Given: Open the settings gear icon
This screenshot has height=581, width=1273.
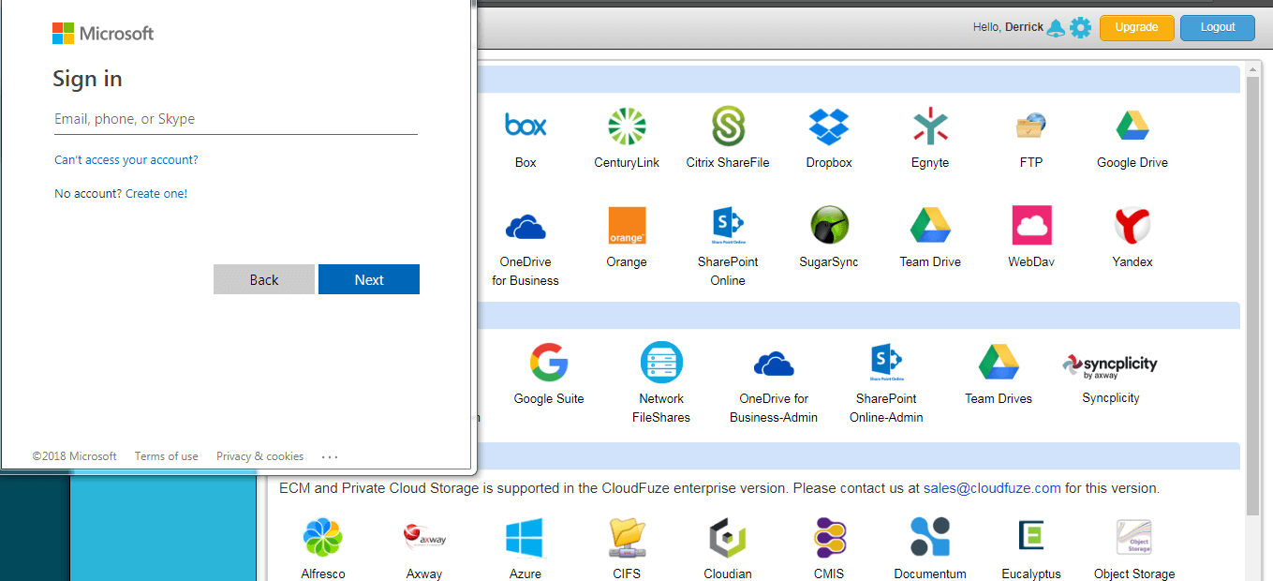Looking at the screenshot, I should point(1081,27).
